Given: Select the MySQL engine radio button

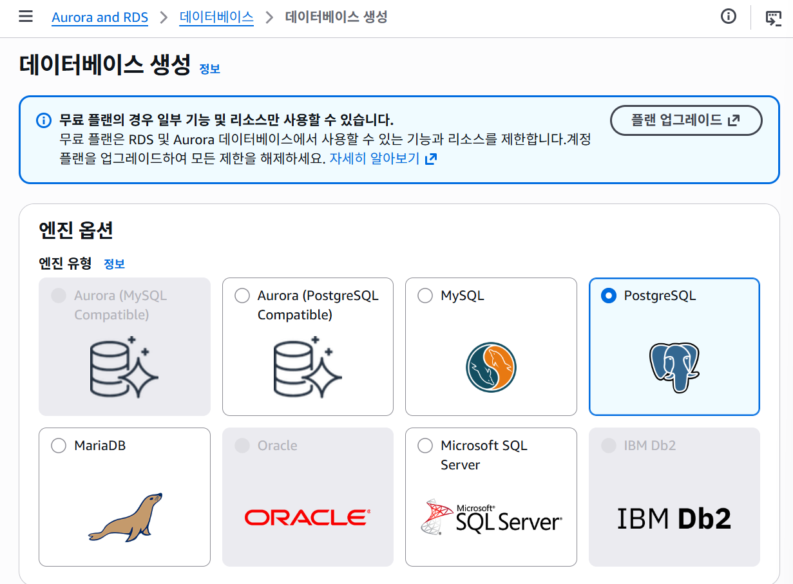Looking at the screenshot, I should [425, 296].
